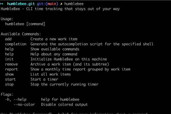Screen dimensions: 171x114
Task: Click the green prompt arrow
Action: click(x=3, y=3)
